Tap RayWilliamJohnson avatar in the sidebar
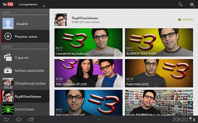The height and width of the screenshot is (123, 198). (8, 96)
